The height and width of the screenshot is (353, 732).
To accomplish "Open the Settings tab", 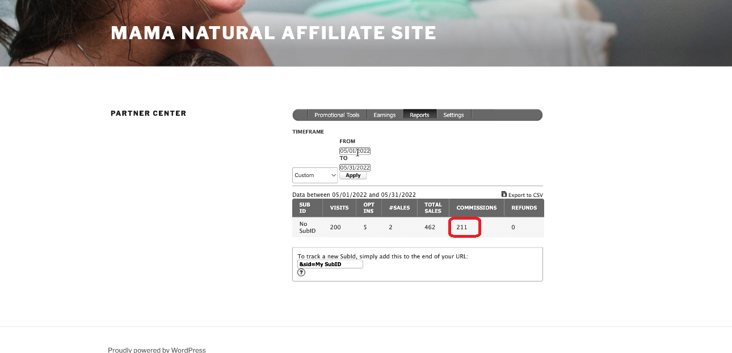I will pos(454,115).
